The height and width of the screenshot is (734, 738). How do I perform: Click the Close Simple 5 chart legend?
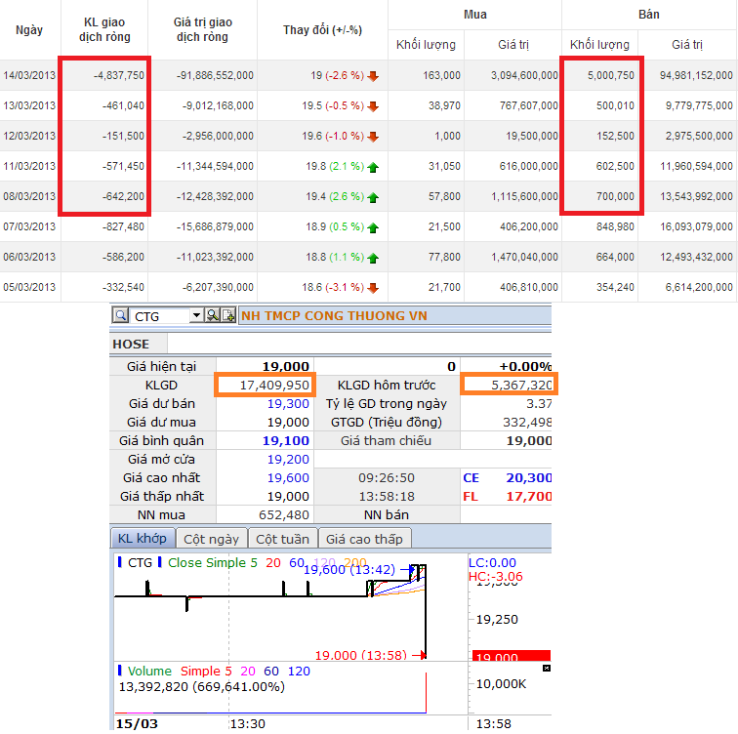click(x=212, y=563)
